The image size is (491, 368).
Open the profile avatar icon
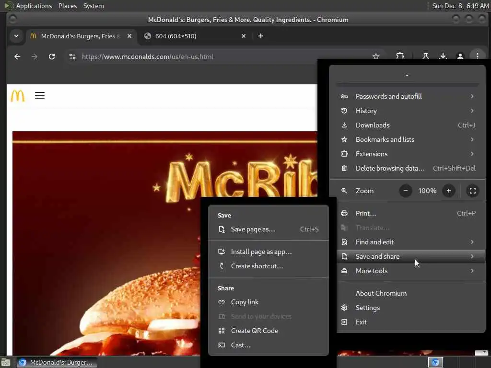tap(460, 57)
